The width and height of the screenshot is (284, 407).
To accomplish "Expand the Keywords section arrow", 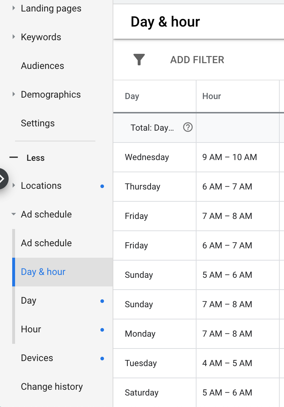I will click(x=14, y=37).
